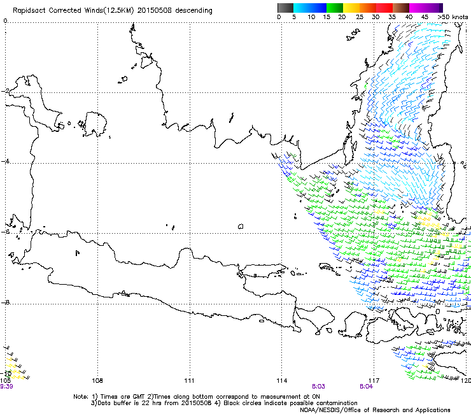Image resolution: width=471 pixels, height=414 pixels.
Task: Click the latitude label '-6'
Action: click(x=6, y=231)
